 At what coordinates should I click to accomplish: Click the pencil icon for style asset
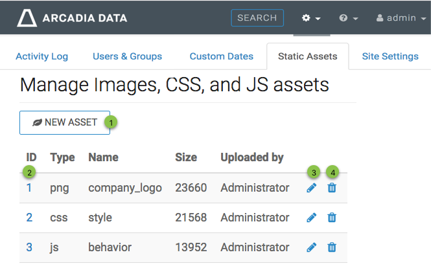[312, 218]
